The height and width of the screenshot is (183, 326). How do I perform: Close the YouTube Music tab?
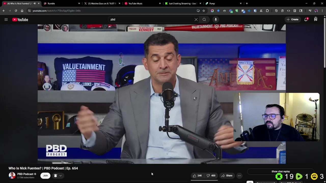pos(160,4)
